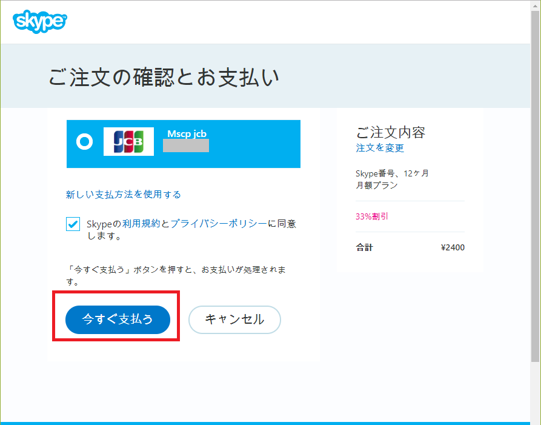
Task: Click the 33%割引 text
Action: click(372, 216)
